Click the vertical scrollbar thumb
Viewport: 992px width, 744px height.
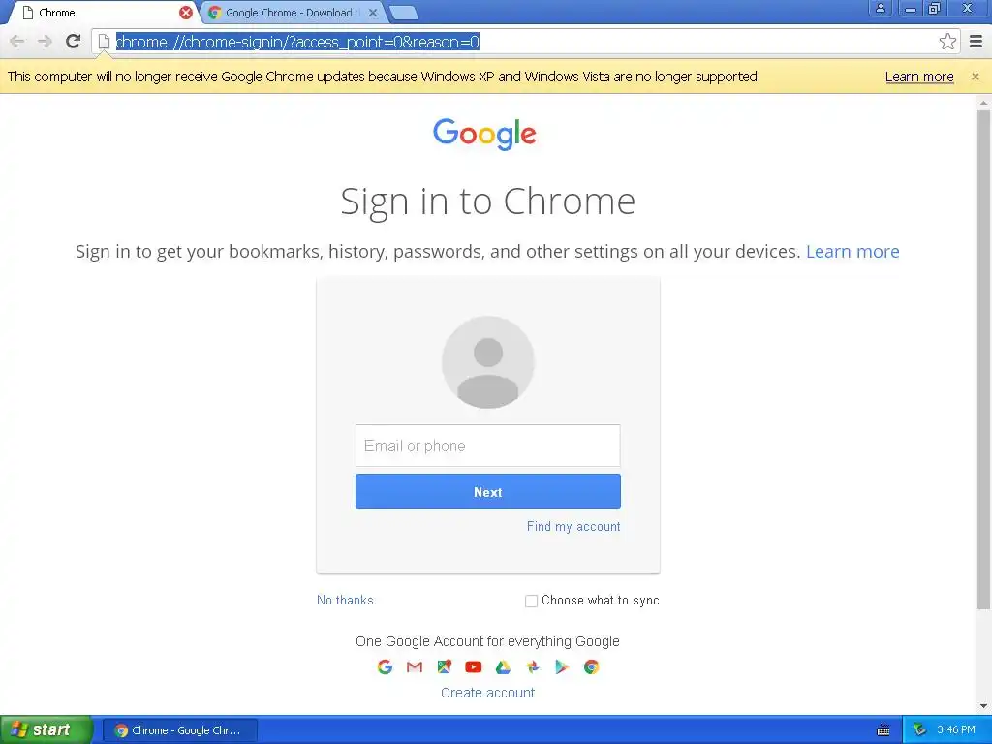983,360
